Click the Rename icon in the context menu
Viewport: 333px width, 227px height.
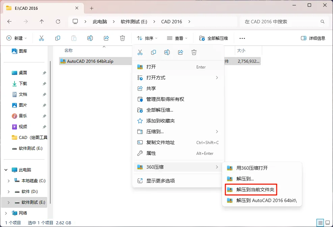[167, 52]
